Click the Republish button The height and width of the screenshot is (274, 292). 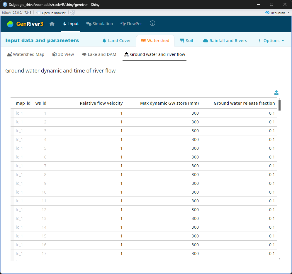275,13
